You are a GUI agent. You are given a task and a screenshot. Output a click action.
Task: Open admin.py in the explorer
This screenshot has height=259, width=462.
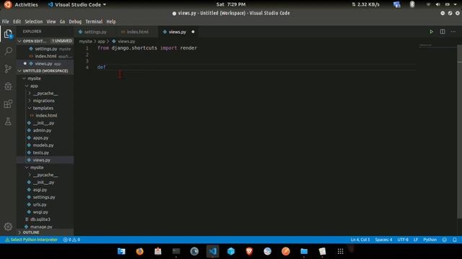42,130
